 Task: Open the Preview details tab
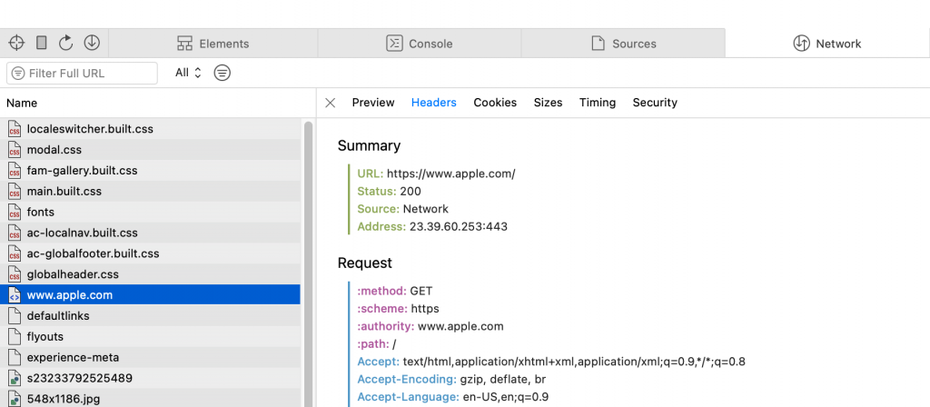[373, 103]
